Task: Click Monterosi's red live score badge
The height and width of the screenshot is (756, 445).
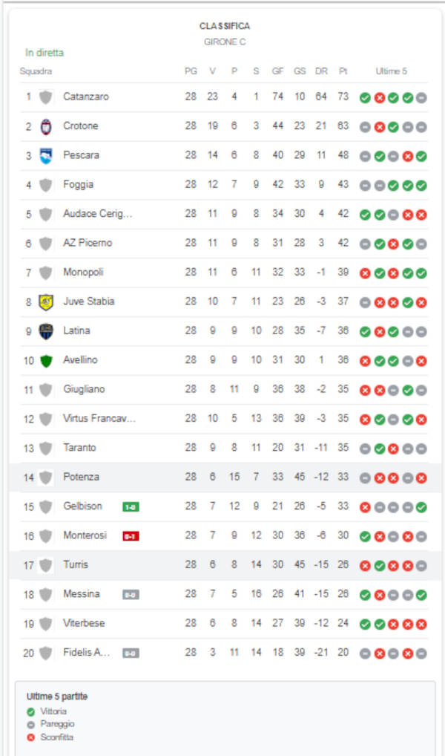Action: 131,535
